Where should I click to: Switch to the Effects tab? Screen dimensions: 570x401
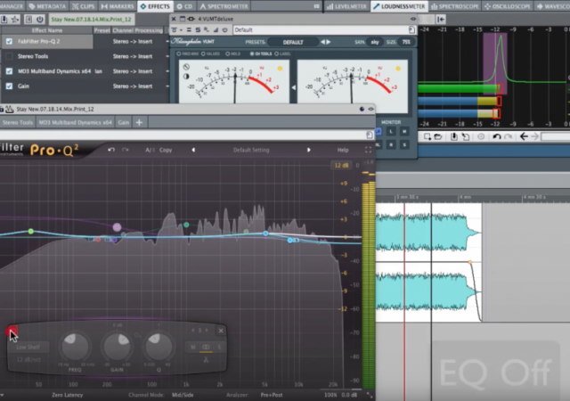click(155, 6)
